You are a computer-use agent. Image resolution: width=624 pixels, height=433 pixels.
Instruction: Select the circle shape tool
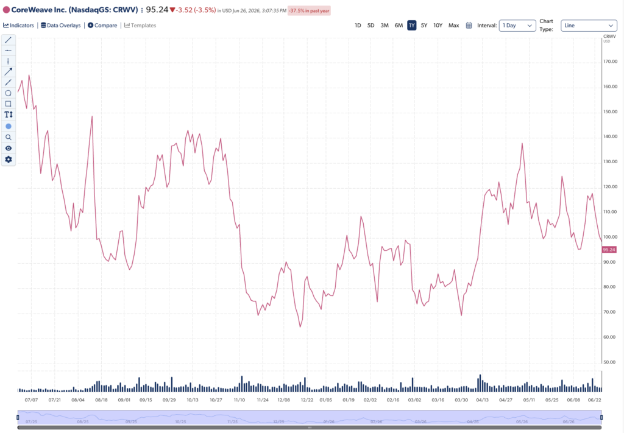(x=8, y=93)
